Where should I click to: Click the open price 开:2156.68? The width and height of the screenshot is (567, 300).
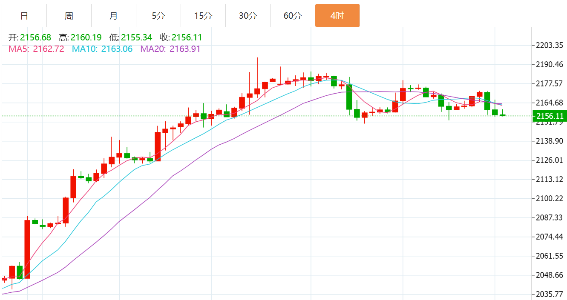[x=30, y=38]
